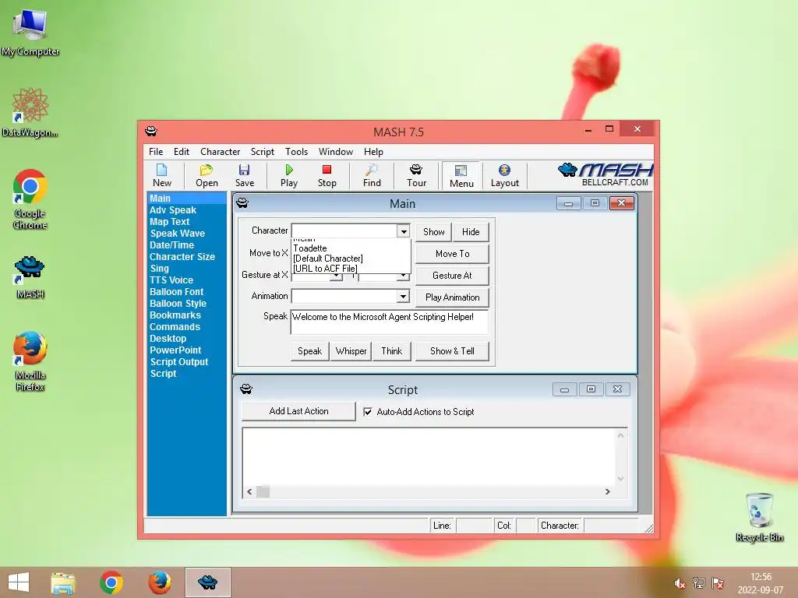This screenshot has width=798, height=598.
Task: Click the Script subwindow hat icon
Action: click(246, 389)
